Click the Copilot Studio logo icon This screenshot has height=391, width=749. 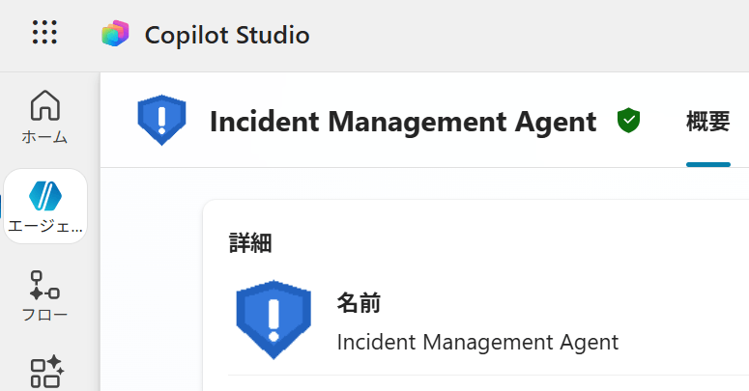(x=115, y=35)
